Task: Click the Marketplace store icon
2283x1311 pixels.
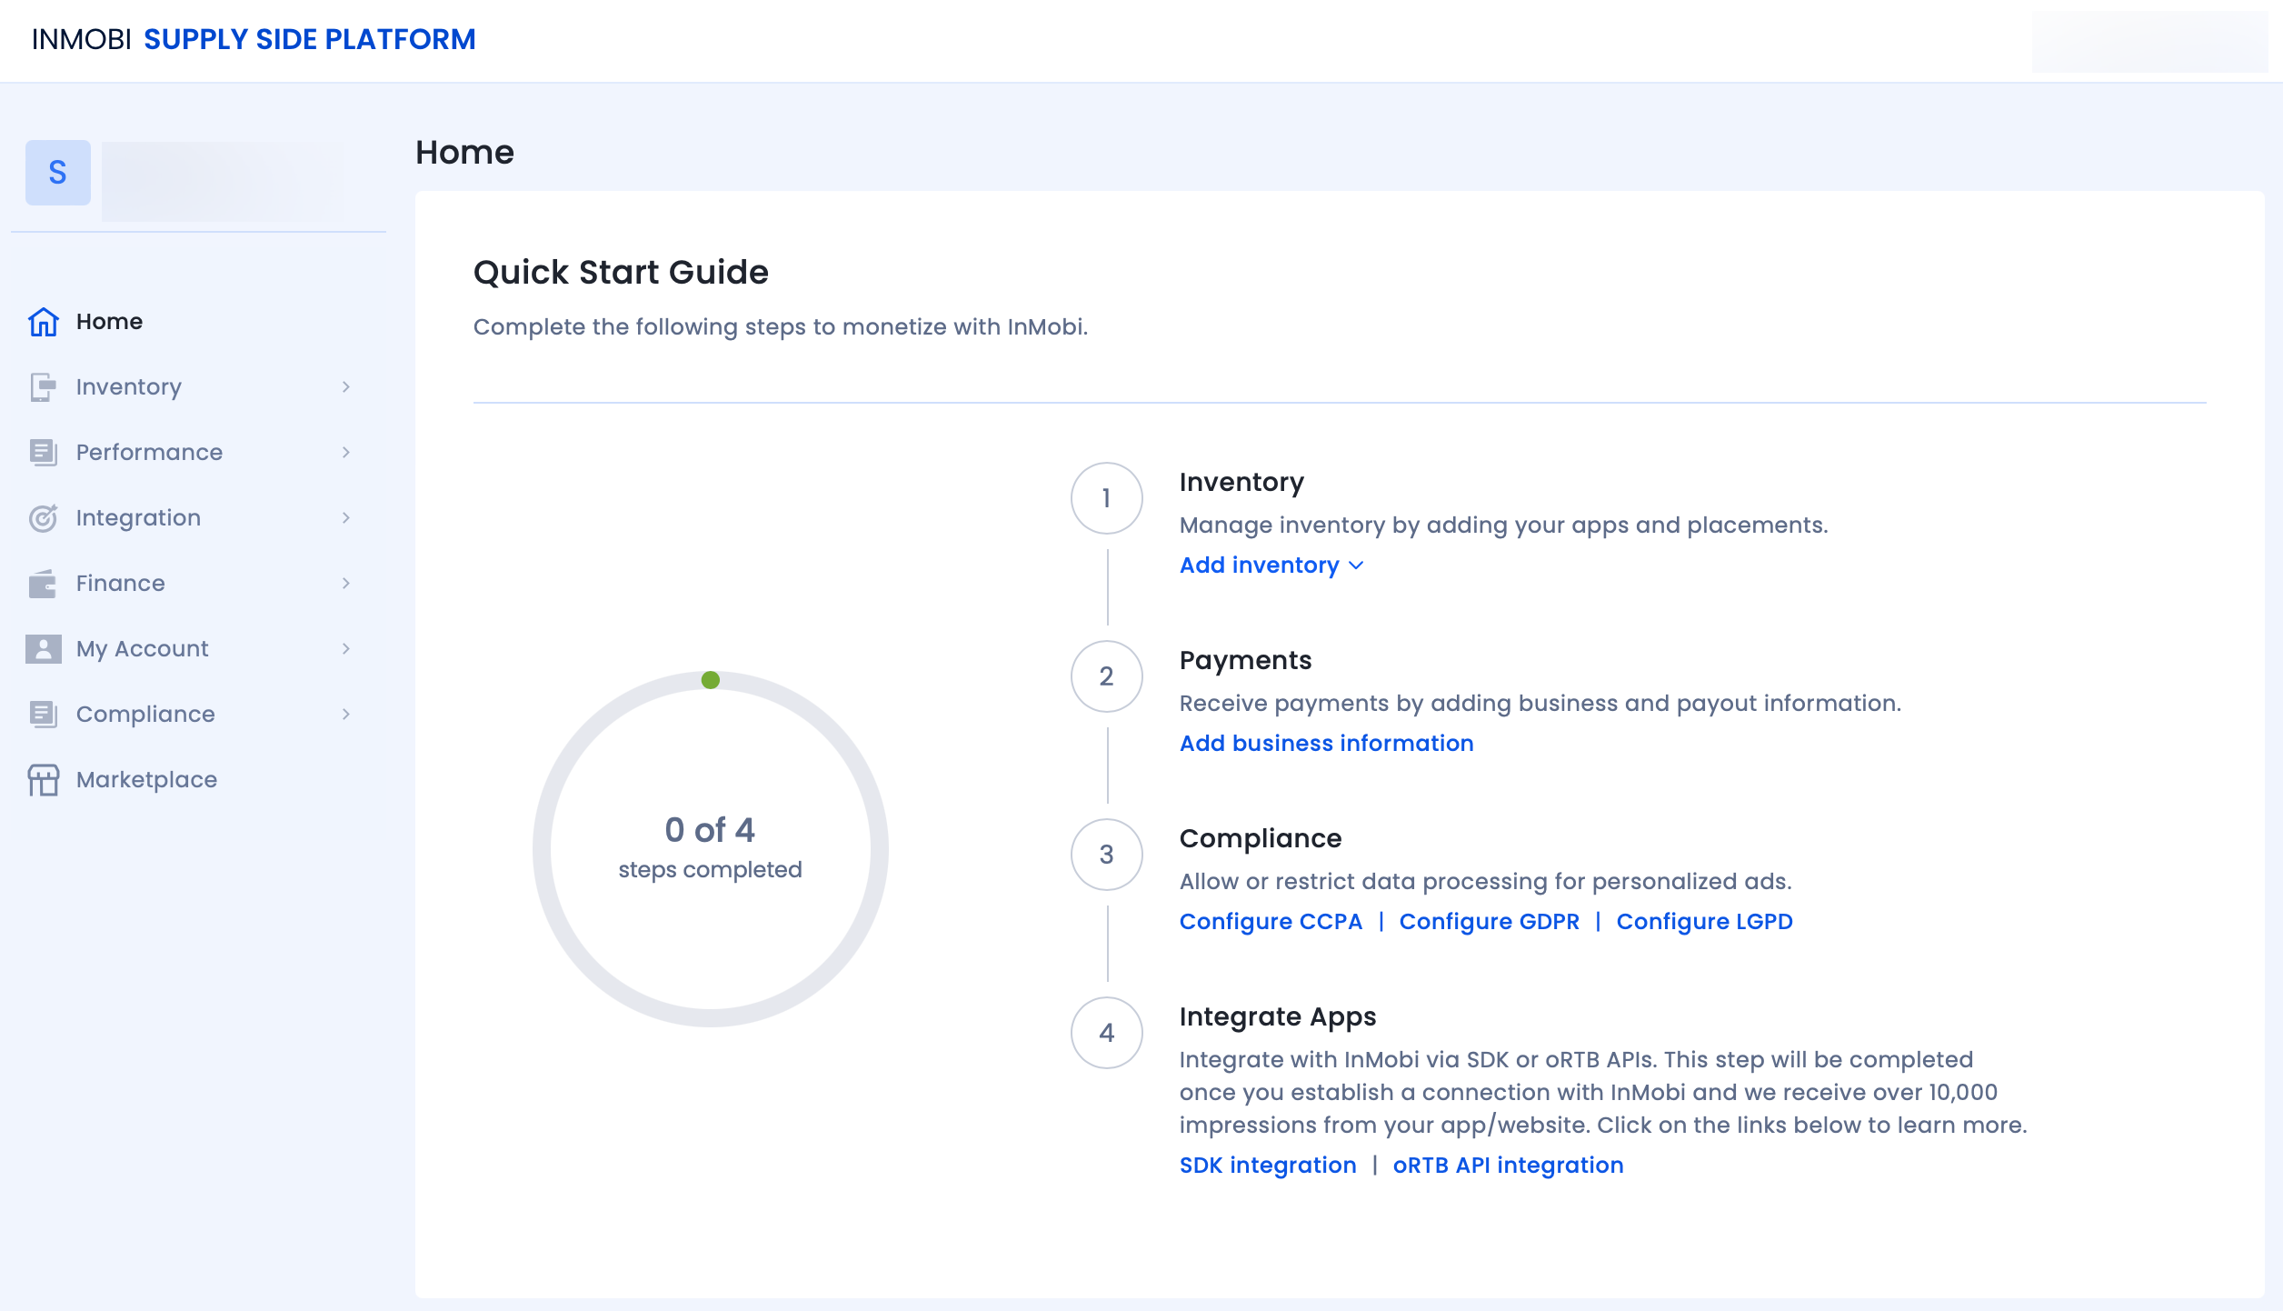Action: pyautogui.click(x=43, y=780)
